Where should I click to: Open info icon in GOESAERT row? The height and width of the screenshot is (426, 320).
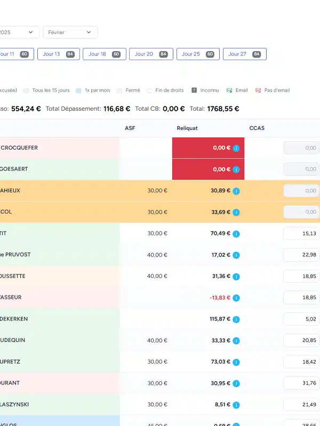(x=236, y=169)
